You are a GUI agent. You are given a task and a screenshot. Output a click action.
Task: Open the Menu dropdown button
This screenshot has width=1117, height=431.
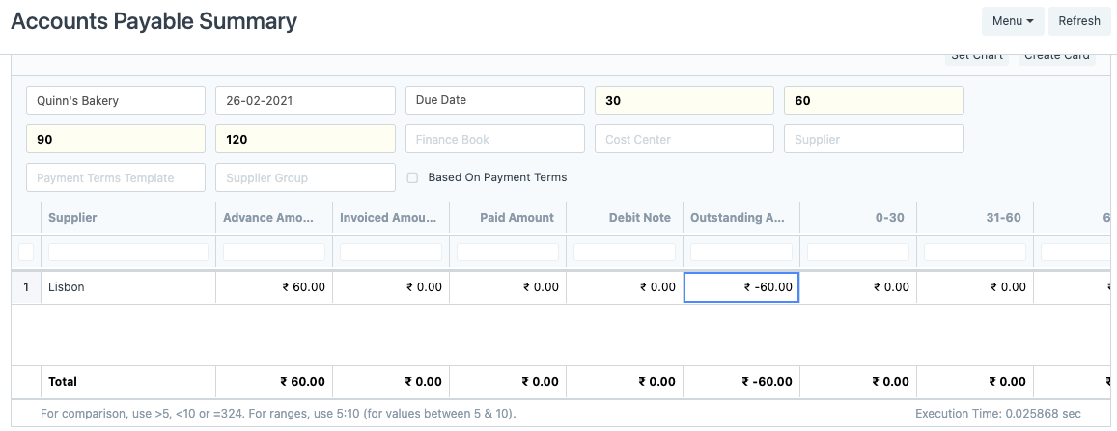pyautogui.click(x=1013, y=21)
